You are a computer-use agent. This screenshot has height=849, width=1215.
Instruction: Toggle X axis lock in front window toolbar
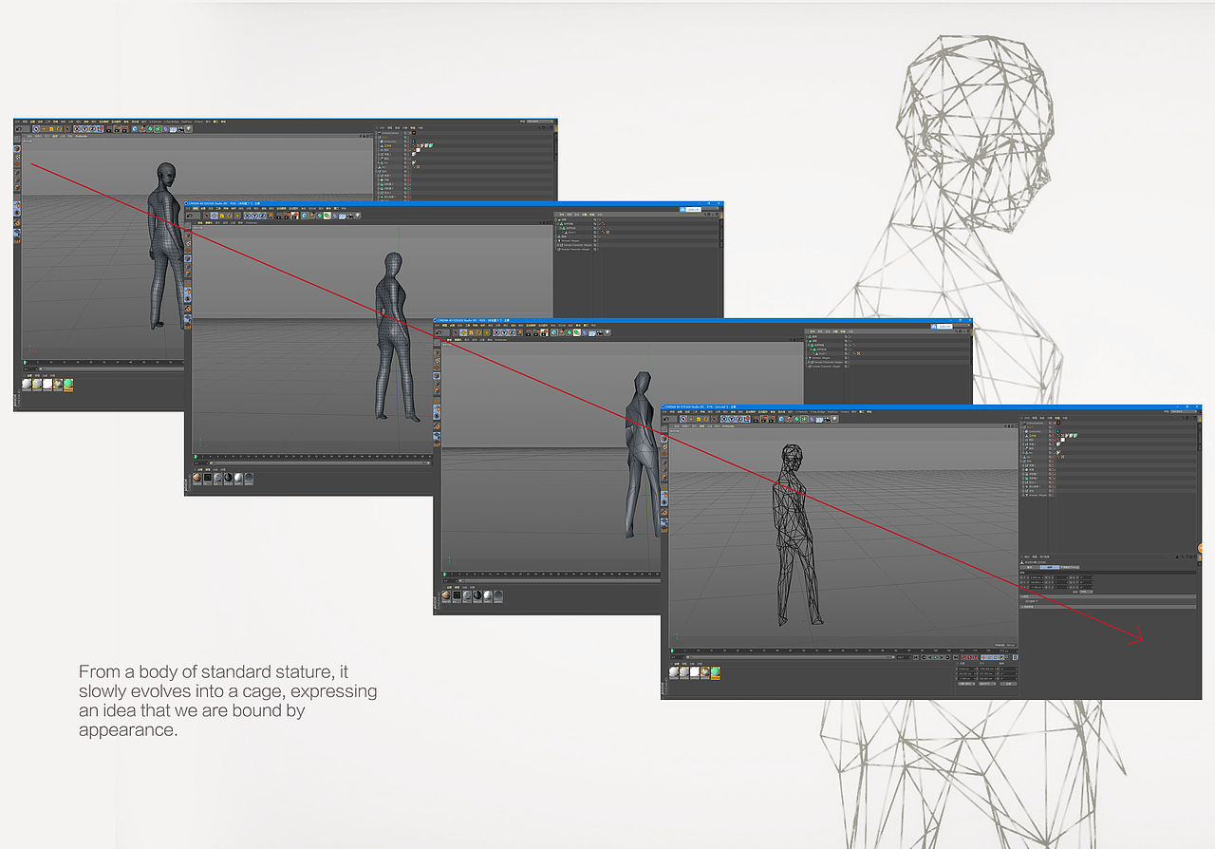(x=723, y=419)
